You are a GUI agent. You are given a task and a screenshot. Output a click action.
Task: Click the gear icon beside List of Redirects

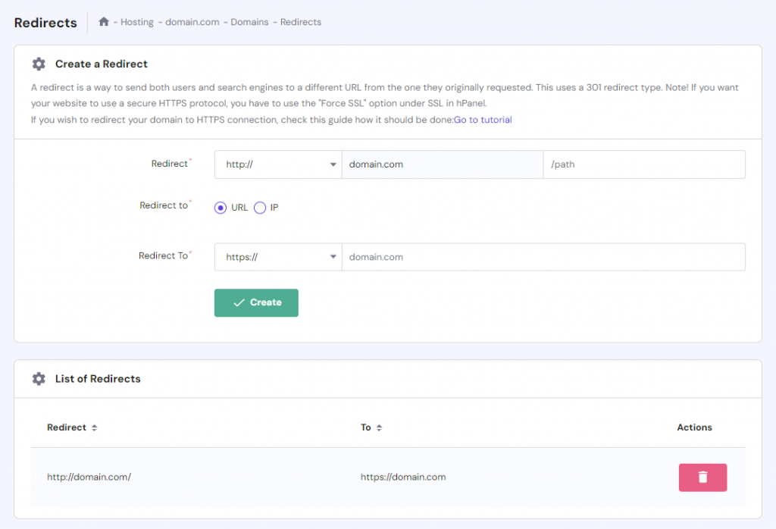39,378
